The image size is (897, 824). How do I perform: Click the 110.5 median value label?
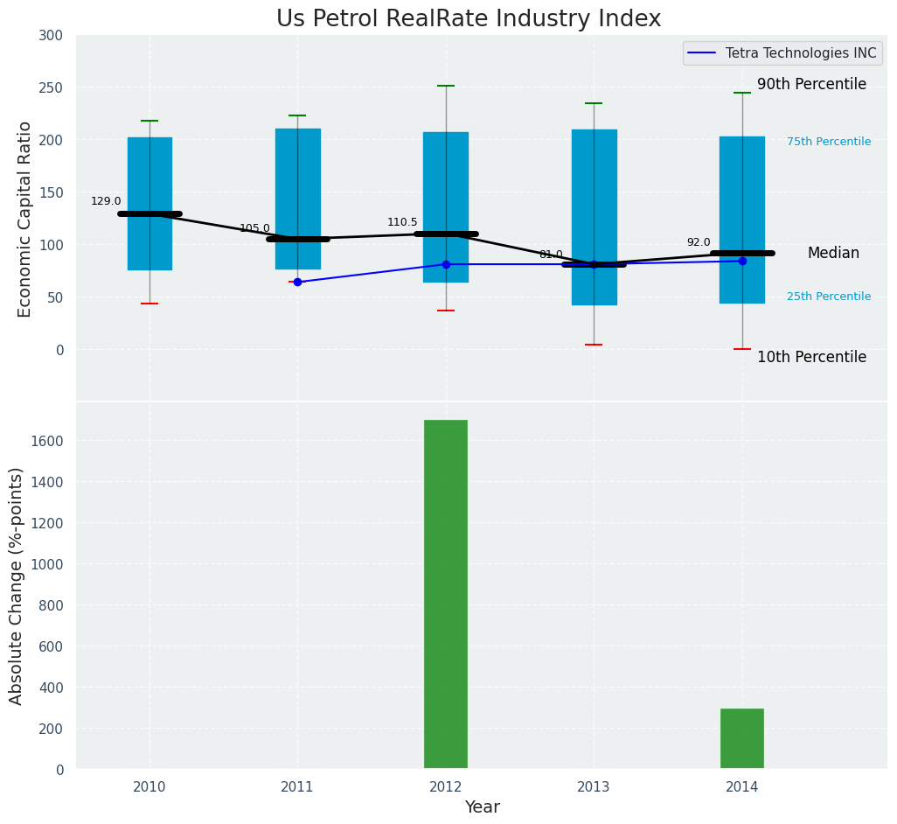coord(402,222)
